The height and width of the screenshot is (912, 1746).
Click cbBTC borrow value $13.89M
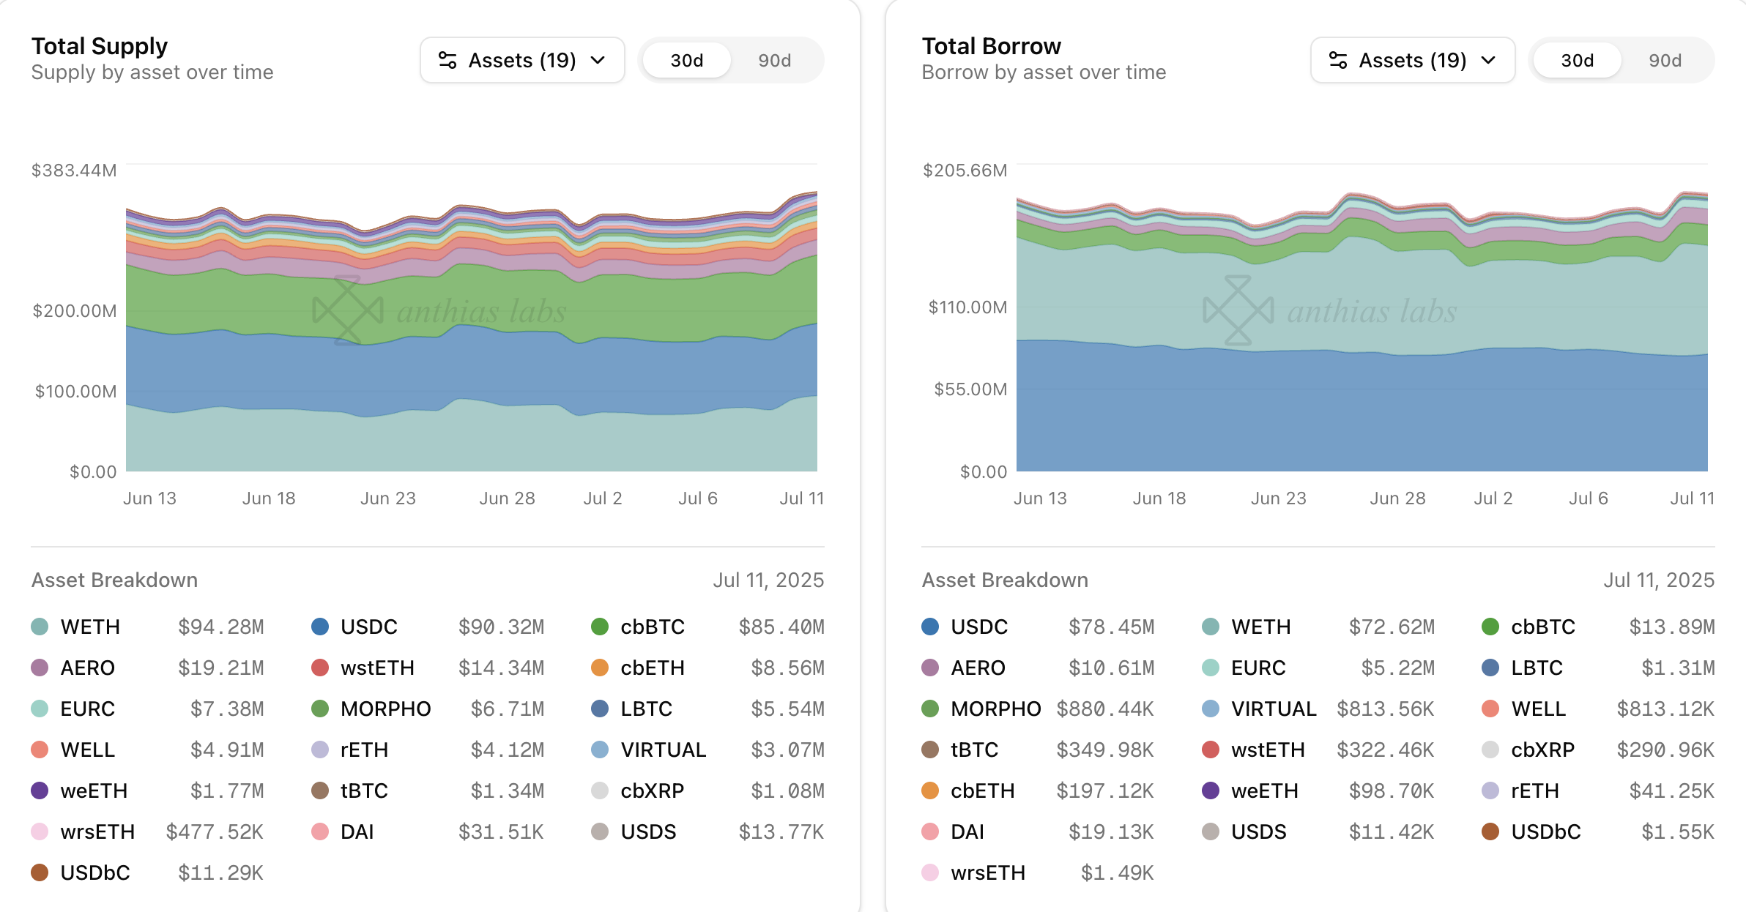pos(1672,627)
